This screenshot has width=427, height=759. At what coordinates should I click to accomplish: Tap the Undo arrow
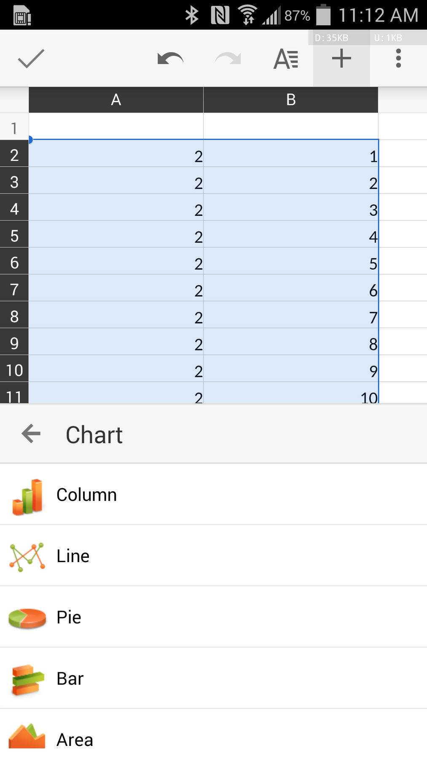coord(169,58)
